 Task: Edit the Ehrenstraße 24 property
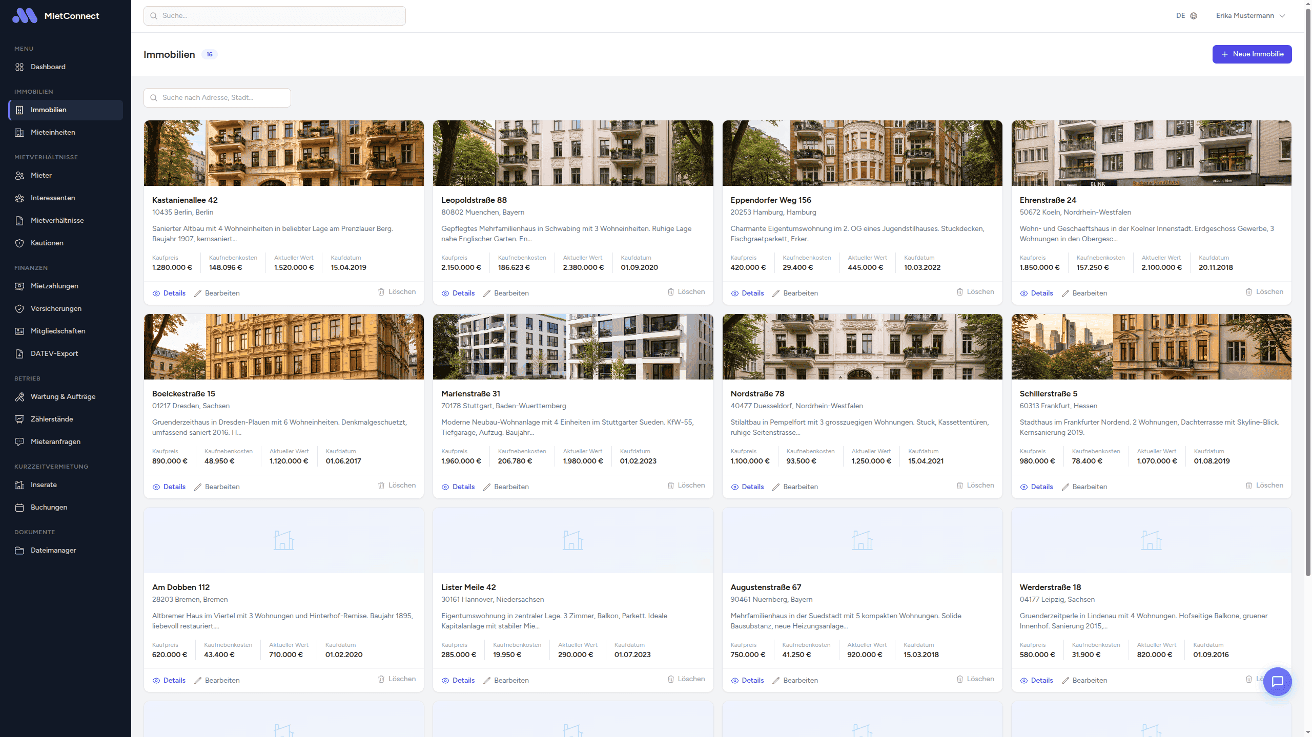[x=1084, y=293]
